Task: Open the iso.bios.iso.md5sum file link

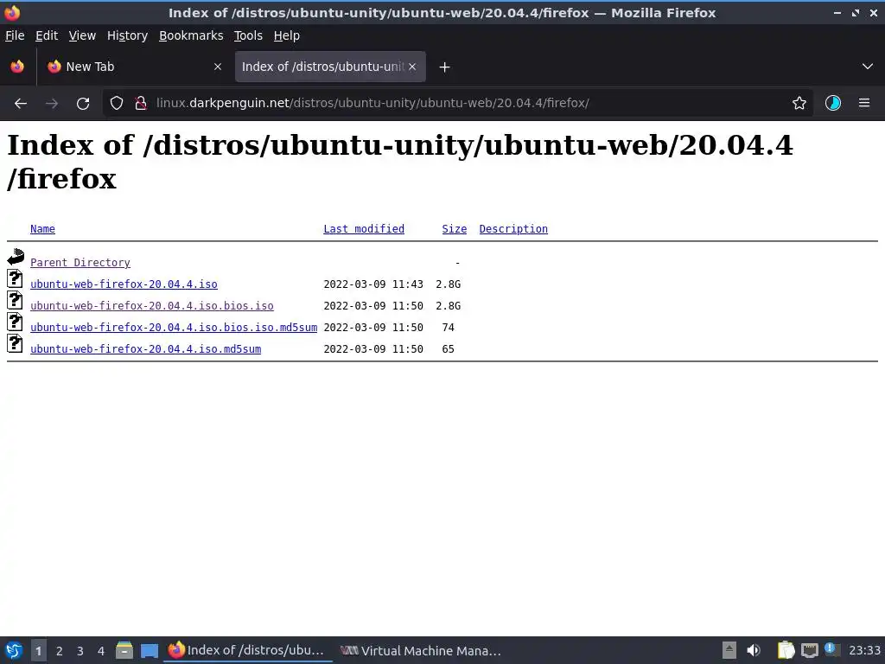Action: point(174,327)
